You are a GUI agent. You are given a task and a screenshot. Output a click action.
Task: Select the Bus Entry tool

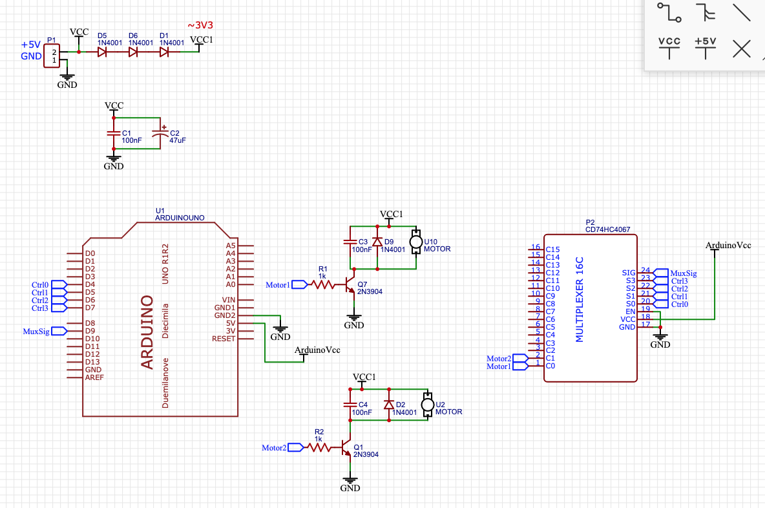click(x=706, y=12)
